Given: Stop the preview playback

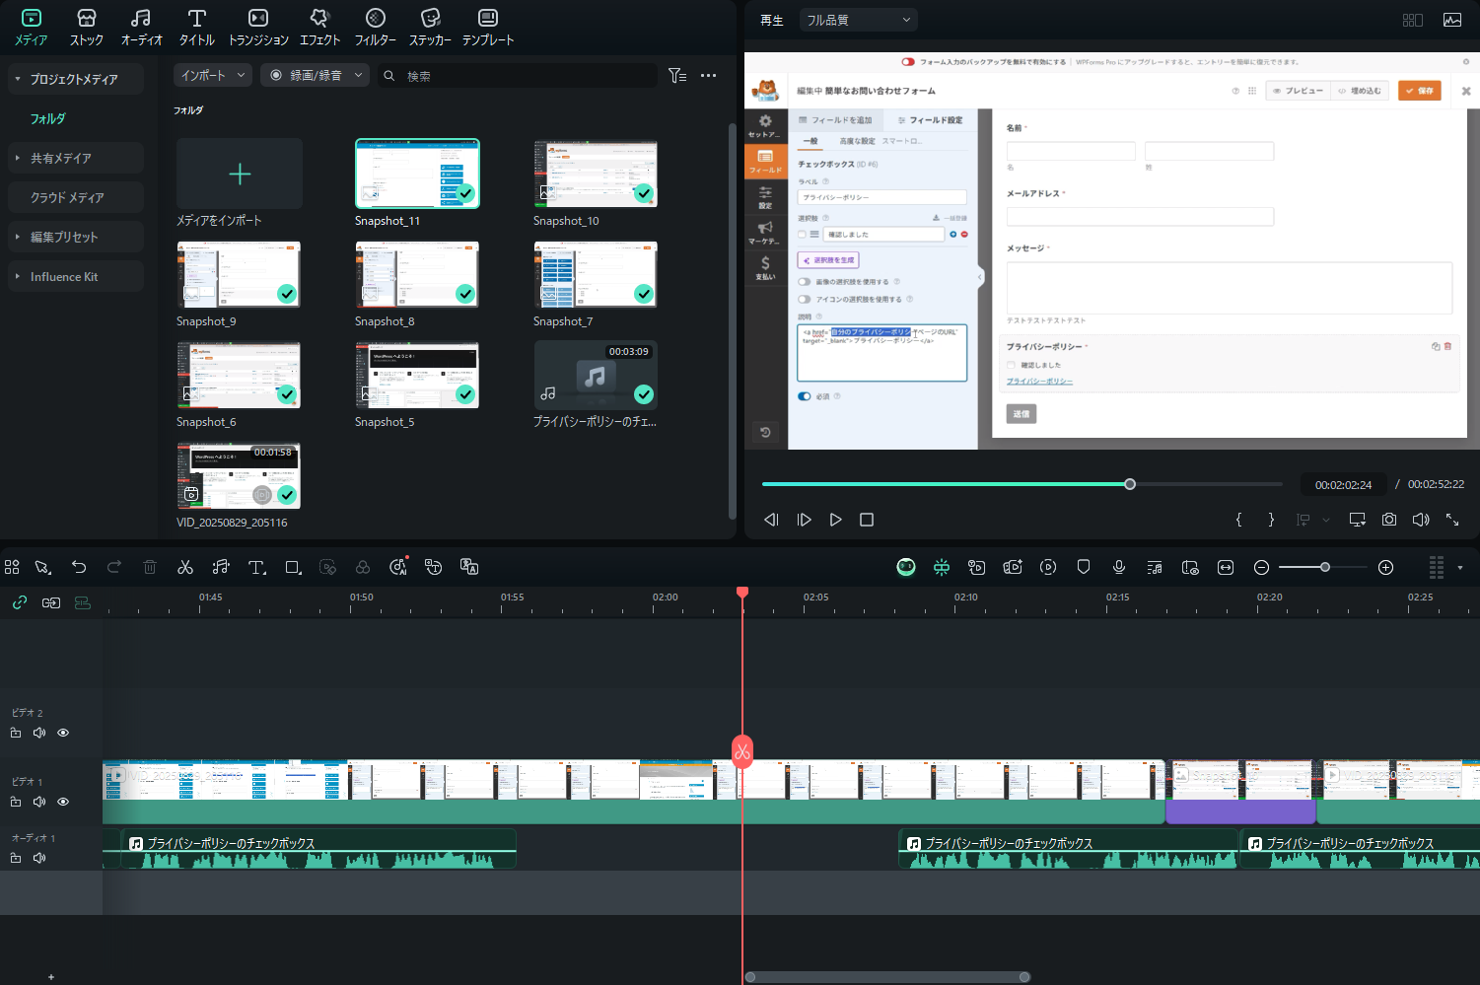Looking at the screenshot, I should [867, 520].
